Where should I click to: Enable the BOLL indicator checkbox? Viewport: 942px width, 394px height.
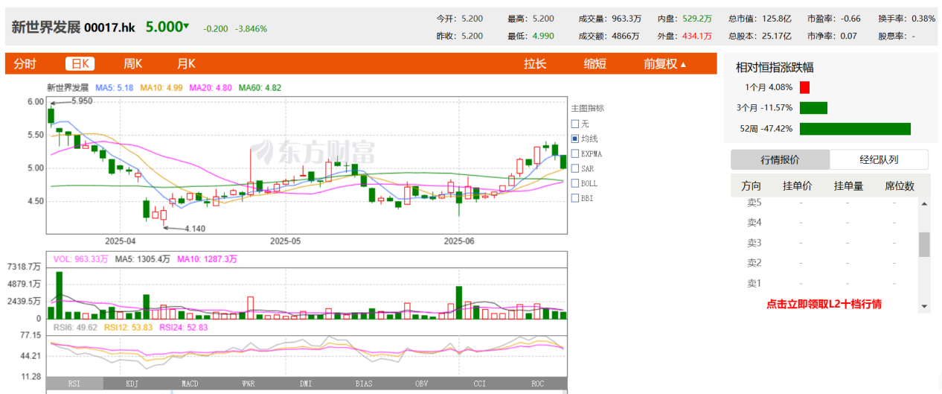(574, 183)
